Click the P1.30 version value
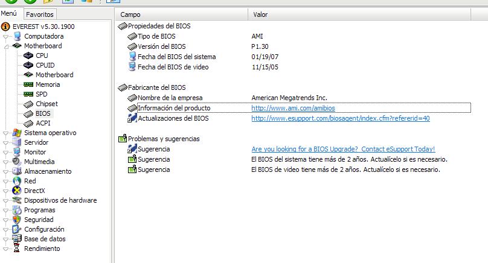Screen dimensions: 488x263 click(260, 46)
